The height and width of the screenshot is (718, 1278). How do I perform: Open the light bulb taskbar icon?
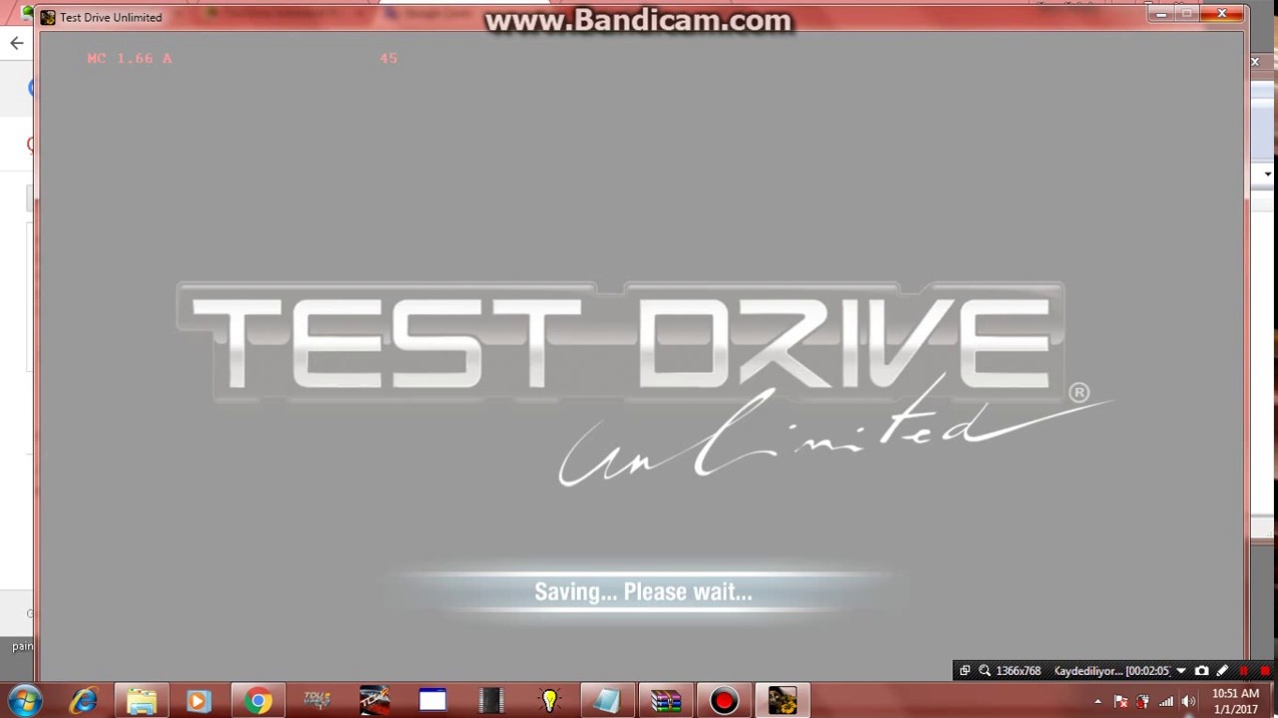(x=549, y=701)
